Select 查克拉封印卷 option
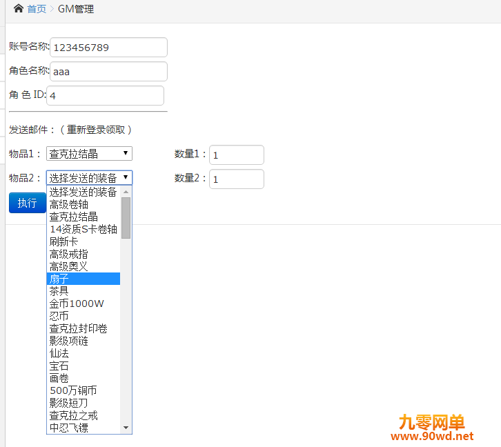Image resolution: width=501 pixels, height=447 pixels. [x=83, y=328]
